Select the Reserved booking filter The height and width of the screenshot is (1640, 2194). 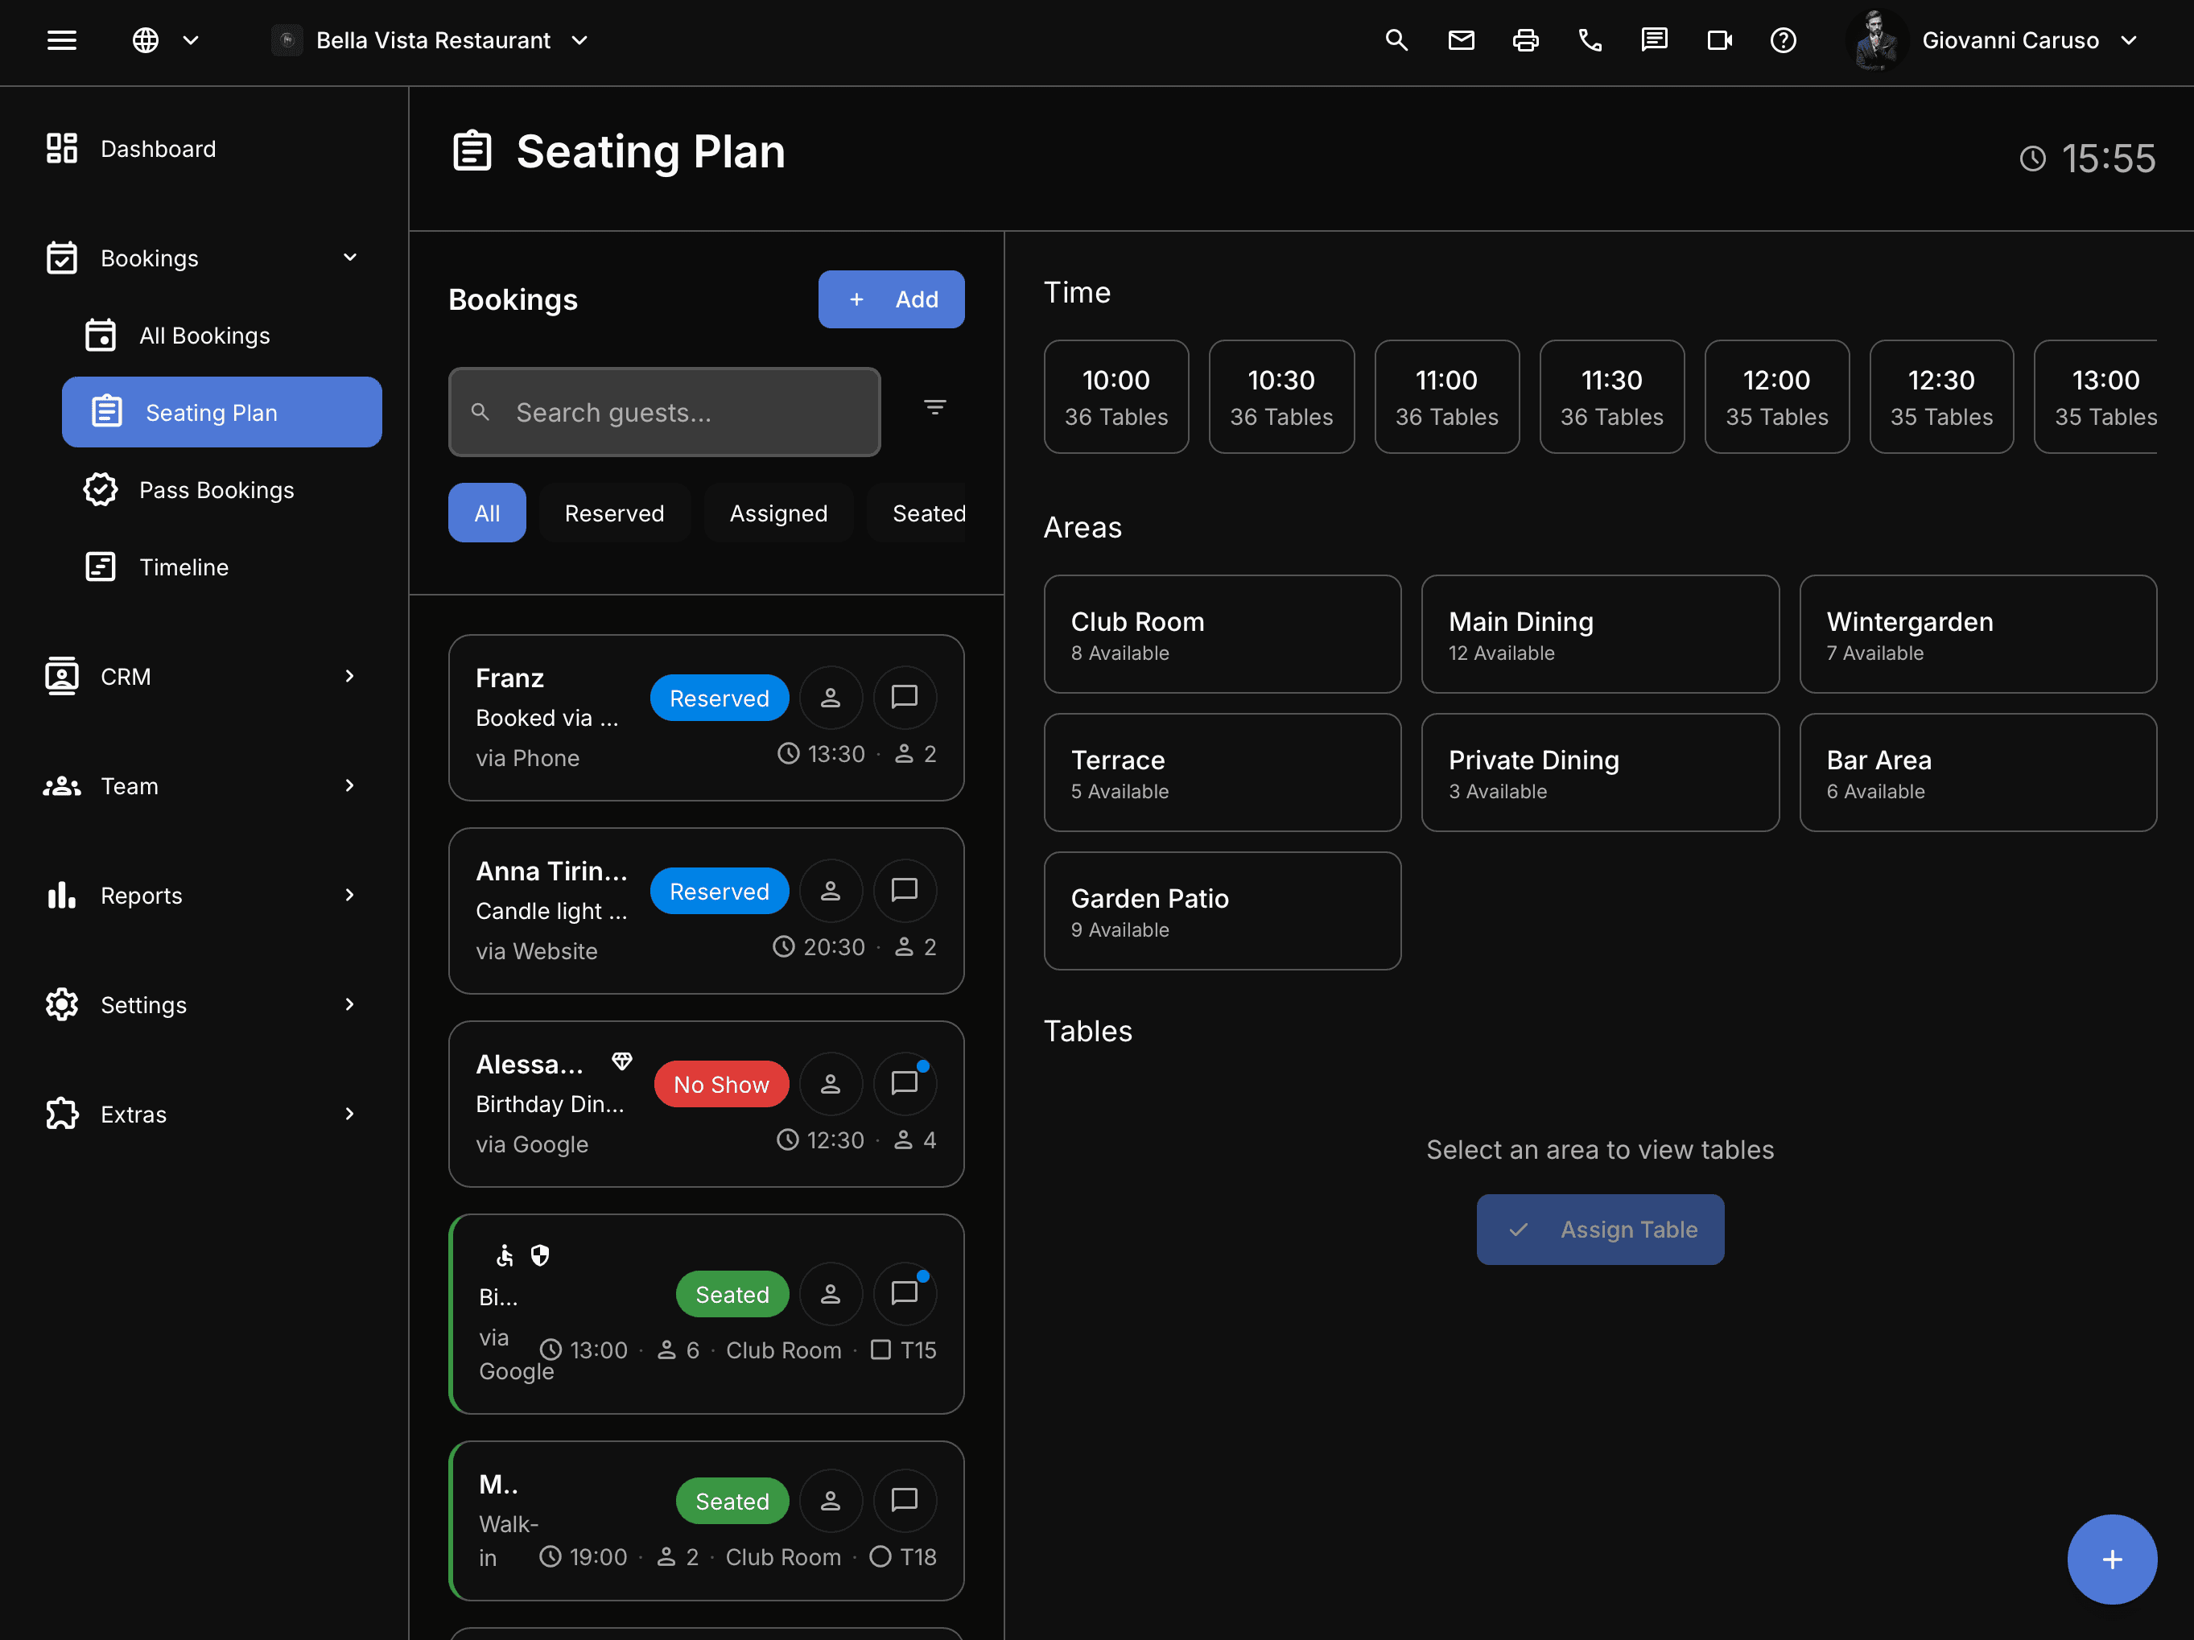[615, 513]
